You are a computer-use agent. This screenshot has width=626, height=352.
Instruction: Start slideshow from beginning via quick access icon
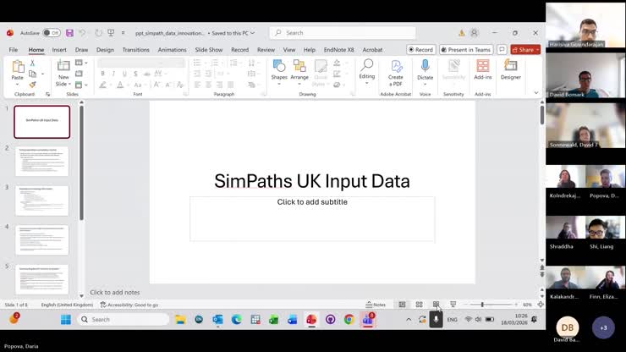coord(111,33)
